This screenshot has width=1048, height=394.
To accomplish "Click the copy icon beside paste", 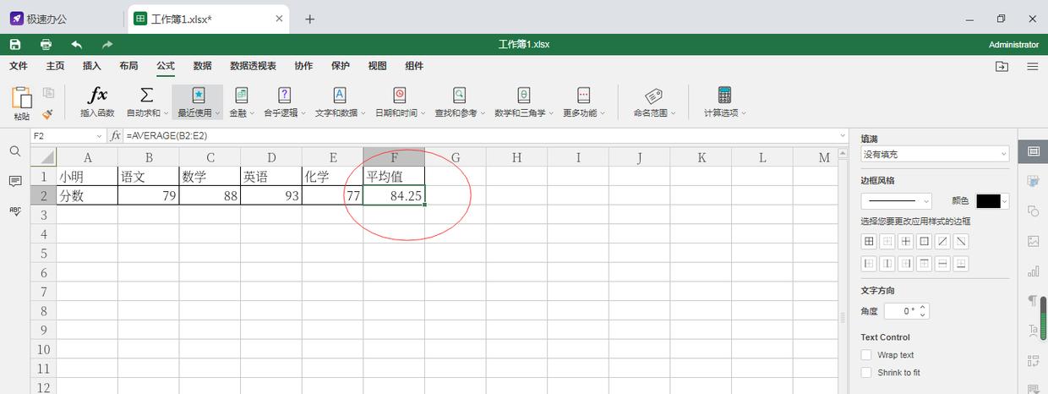I will [48, 93].
